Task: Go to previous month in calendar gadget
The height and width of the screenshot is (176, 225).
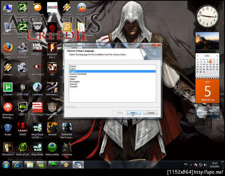Action: (x=198, y=56)
